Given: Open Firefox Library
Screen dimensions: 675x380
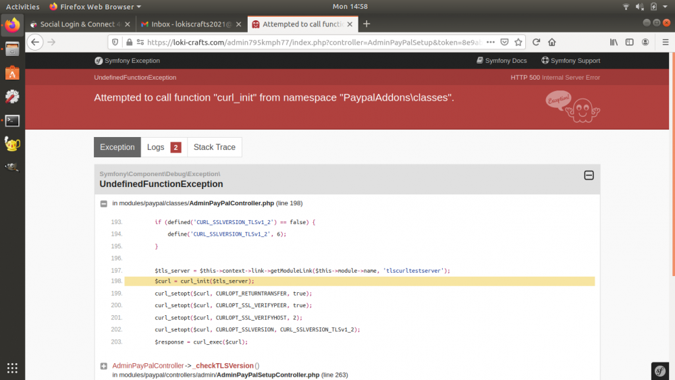Looking at the screenshot, I should point(614,42).
